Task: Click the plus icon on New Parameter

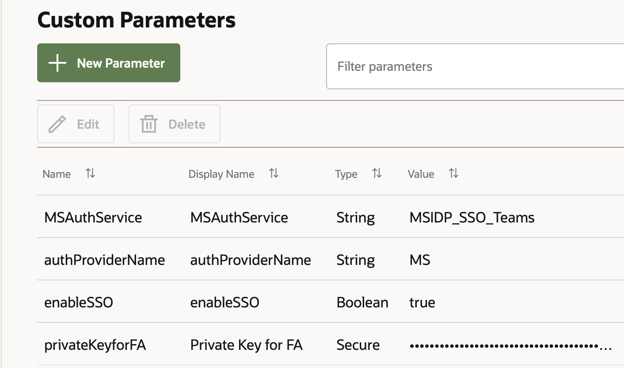Action: coord(57,63)
